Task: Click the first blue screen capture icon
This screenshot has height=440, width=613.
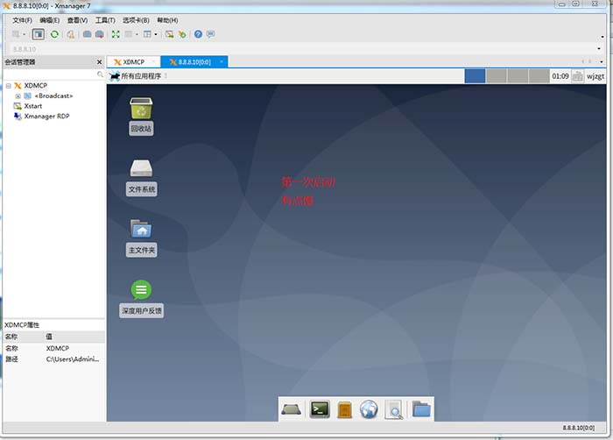Action: point(87,34)
